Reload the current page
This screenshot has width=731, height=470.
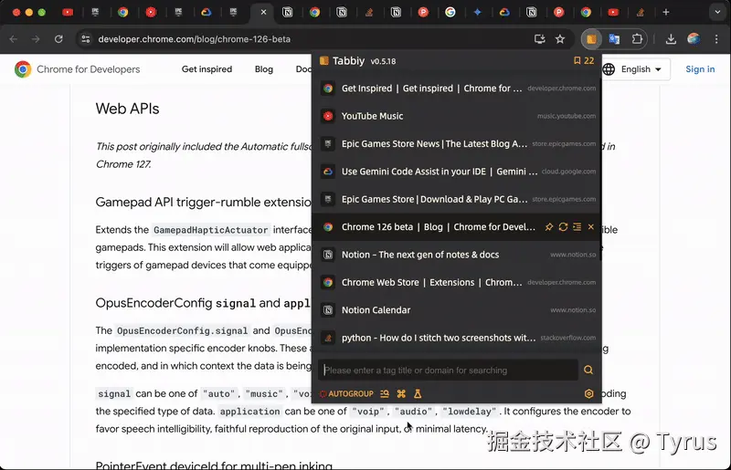tap(58, 39)
